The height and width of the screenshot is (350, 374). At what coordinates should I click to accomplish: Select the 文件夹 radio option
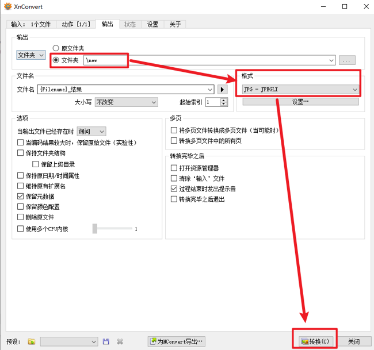tap(56, 60)
